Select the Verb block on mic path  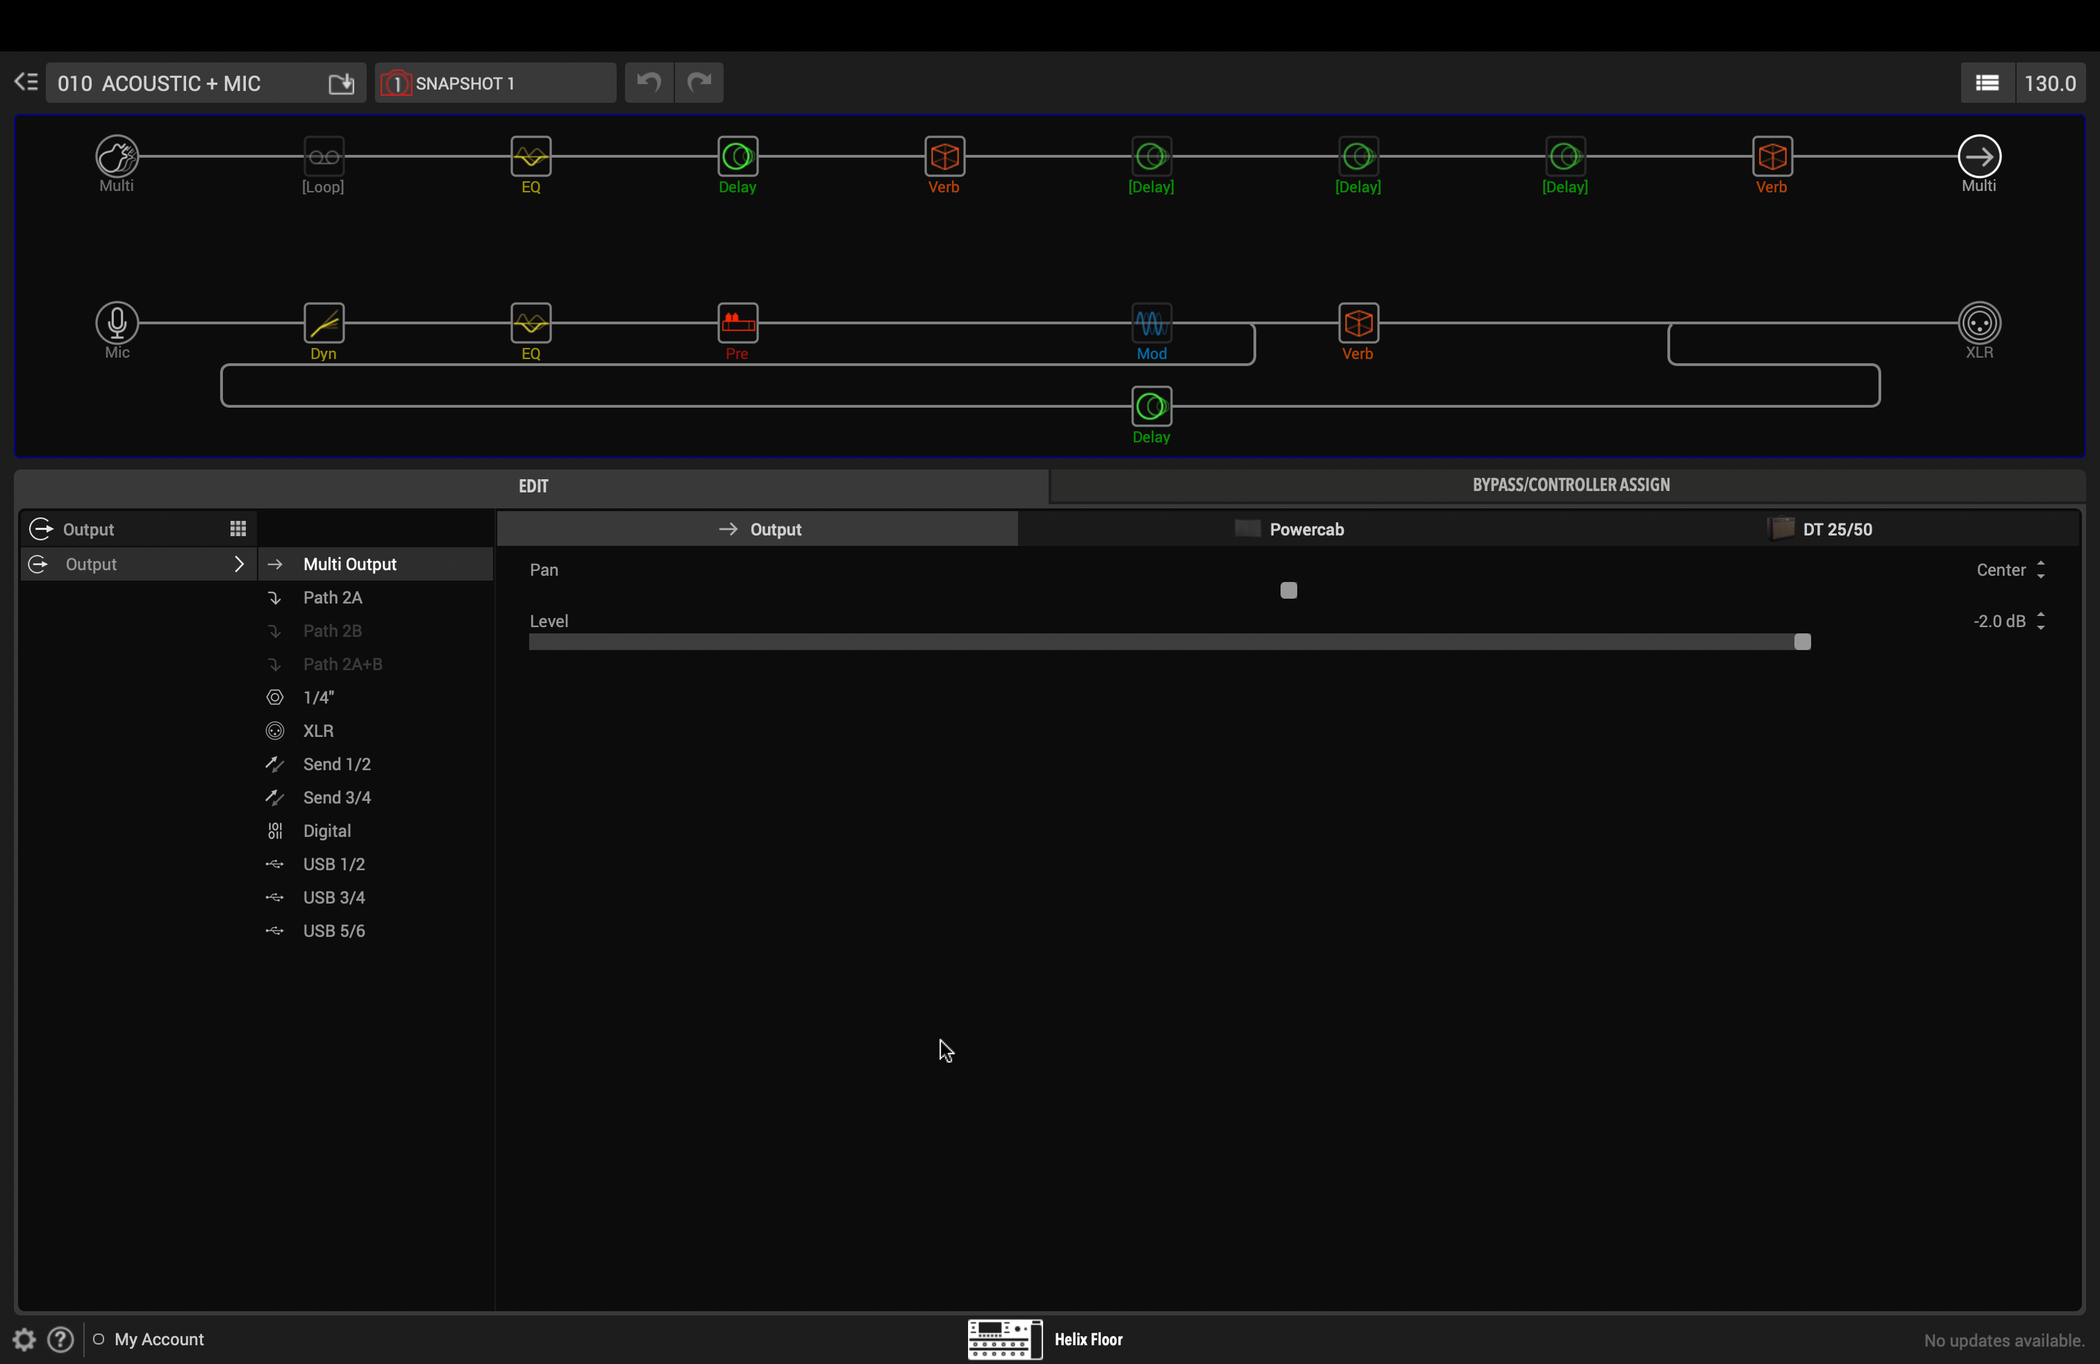point(1359,323)
